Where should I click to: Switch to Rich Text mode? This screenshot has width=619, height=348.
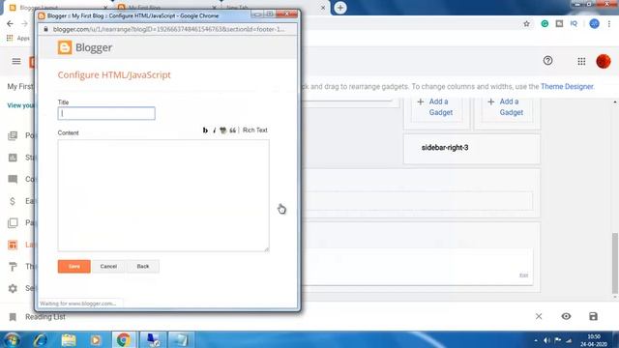(x=255, y=130)
